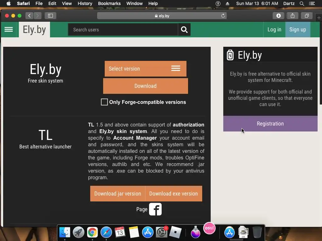Reload the page with refresh icon
Screen dimensions: 322x241
pos(223,16)
